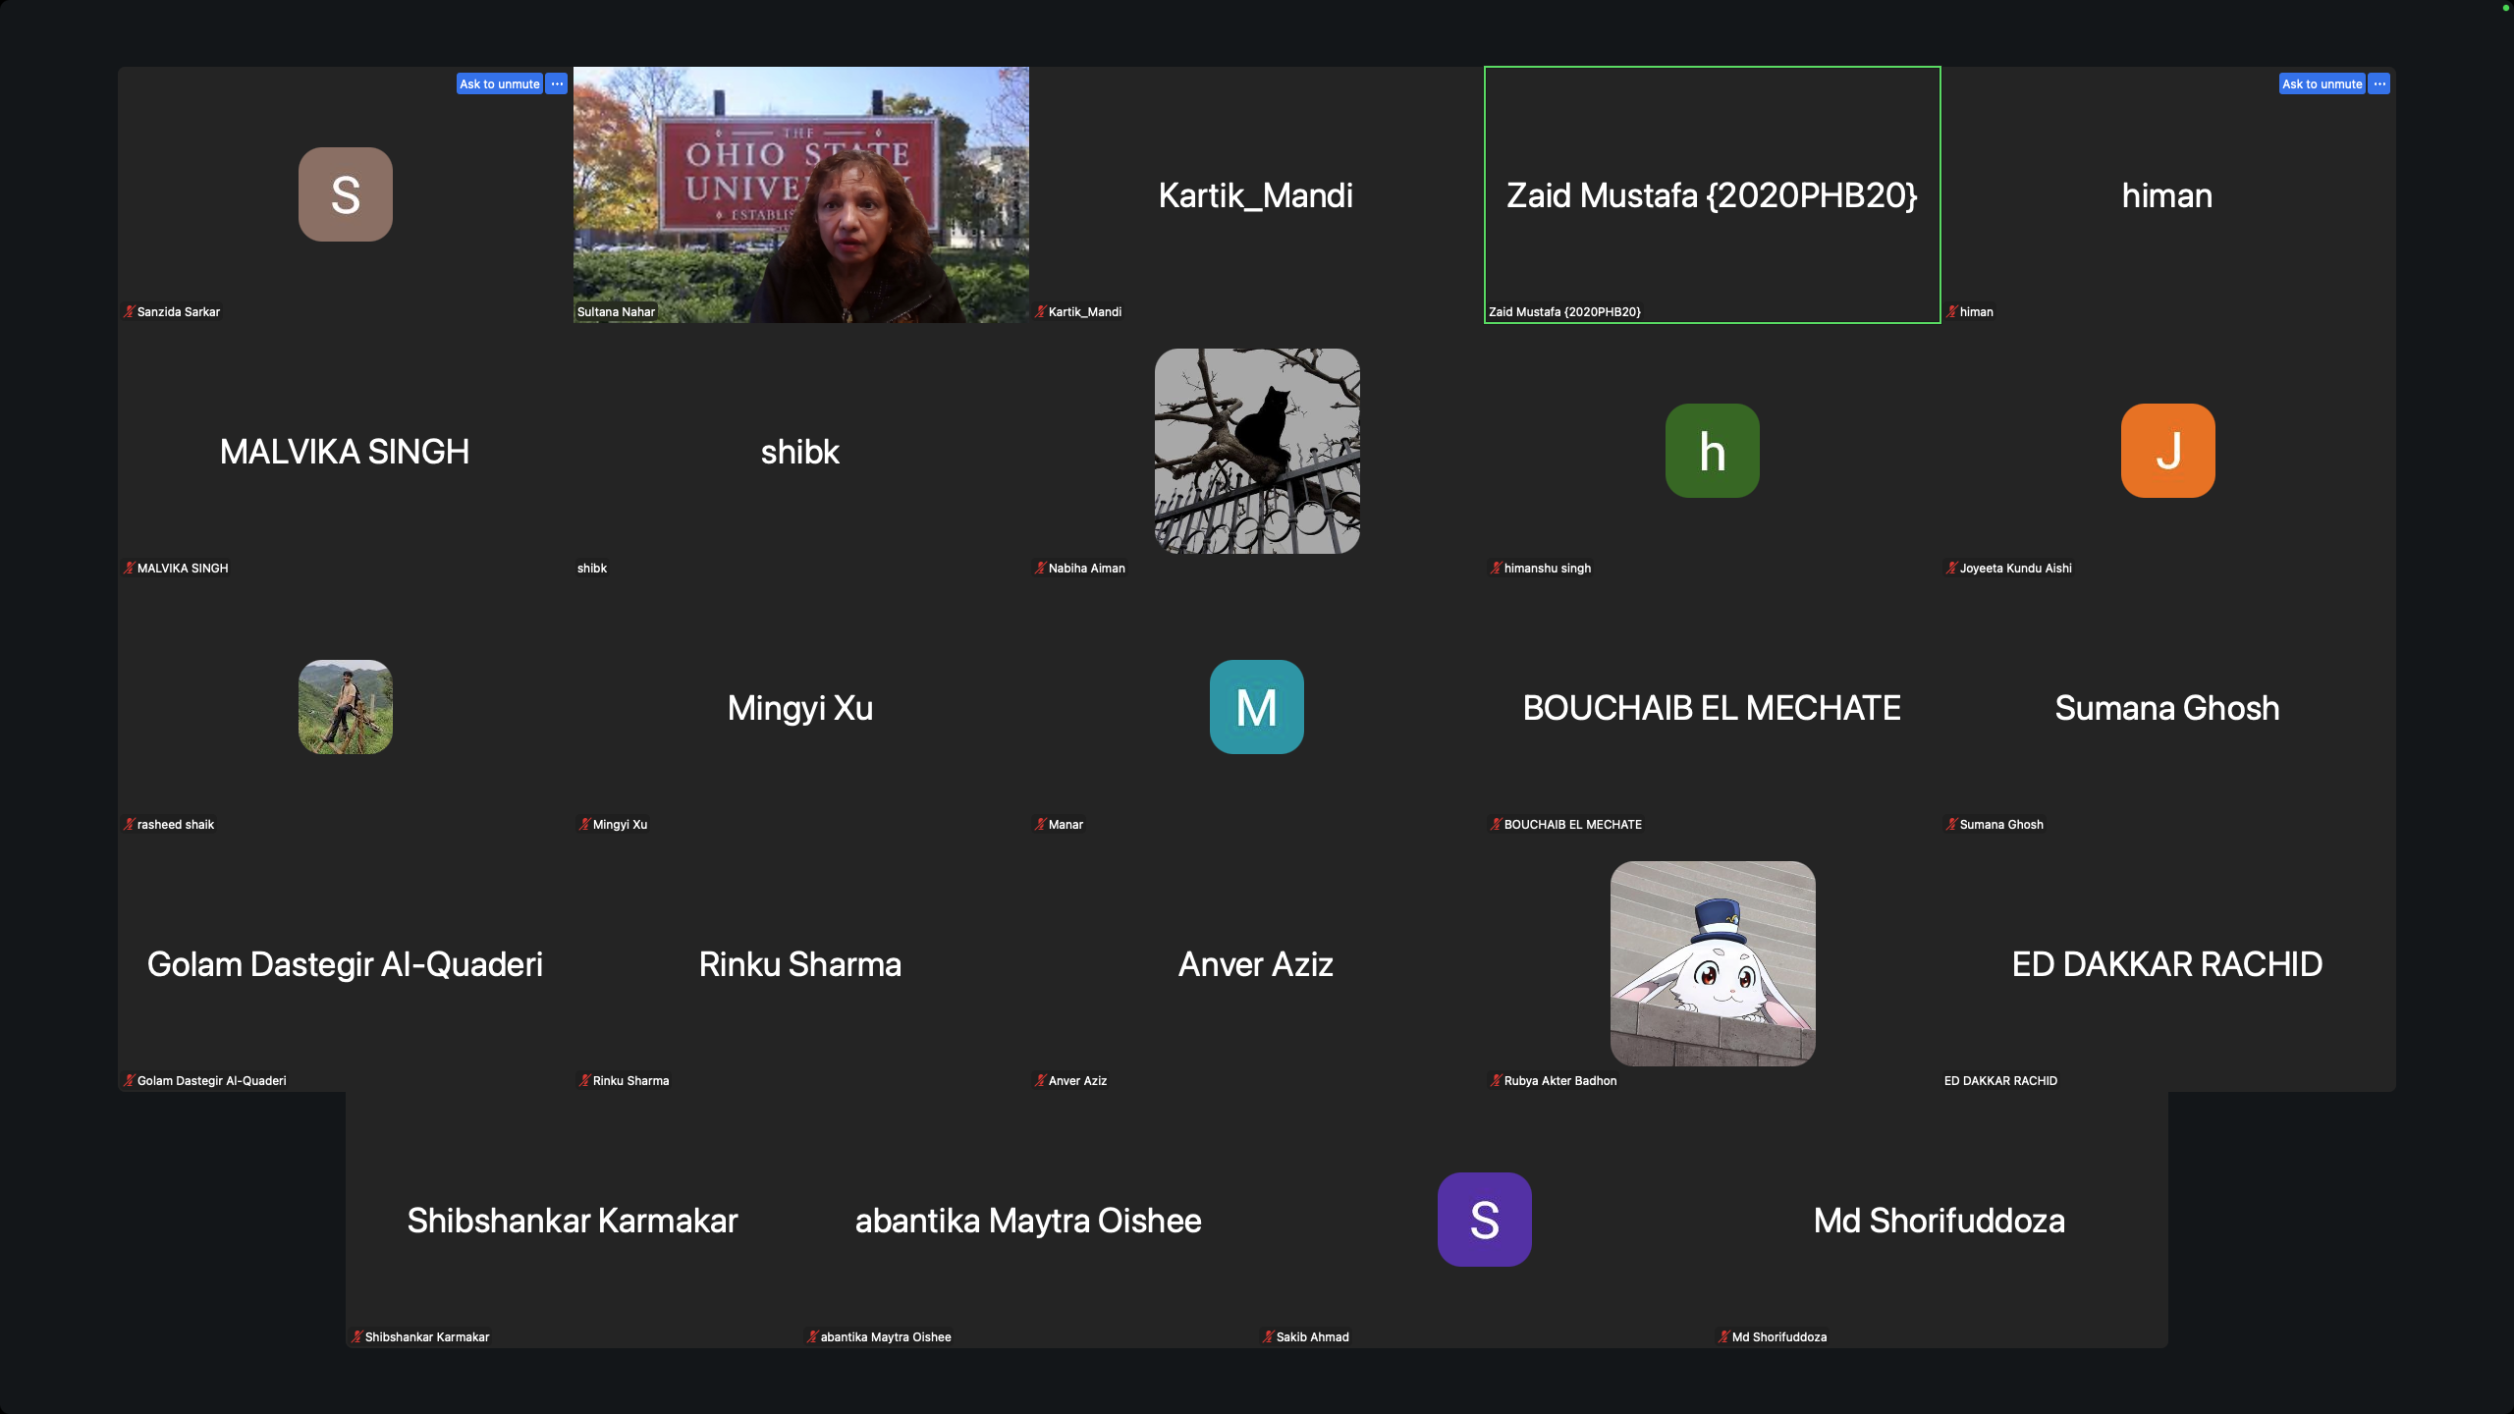
Task: Click rasheed shaik's outdoor profile photo
Action: 346,707
